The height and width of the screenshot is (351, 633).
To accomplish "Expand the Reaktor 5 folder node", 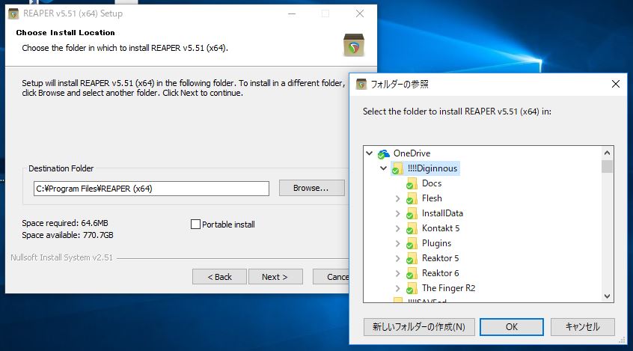I will (x=397, y=258).
